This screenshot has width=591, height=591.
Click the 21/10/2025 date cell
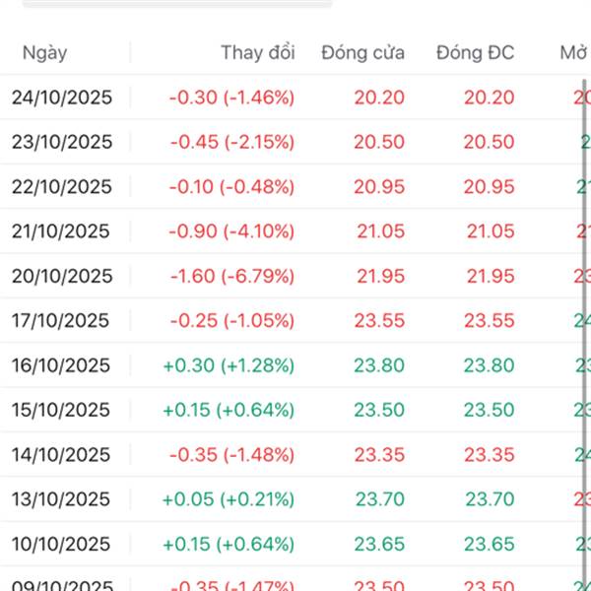click(62, 231)
